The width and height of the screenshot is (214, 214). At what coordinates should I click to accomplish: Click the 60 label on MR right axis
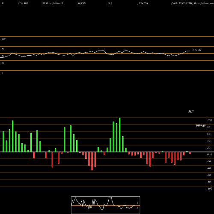pos(208,134)
